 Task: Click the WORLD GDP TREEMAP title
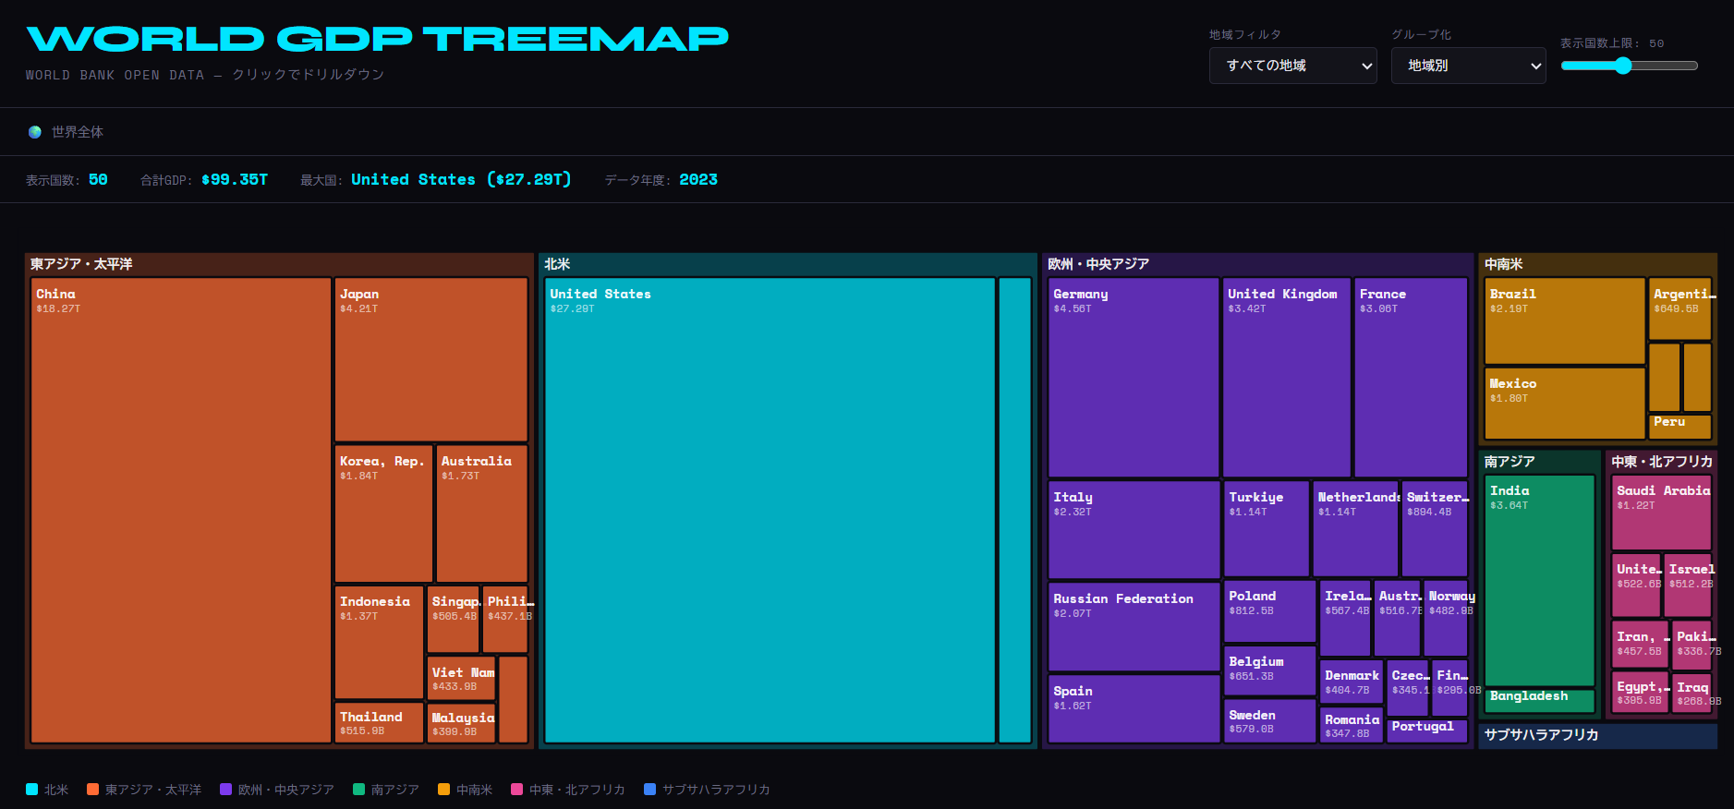point(378,39)
